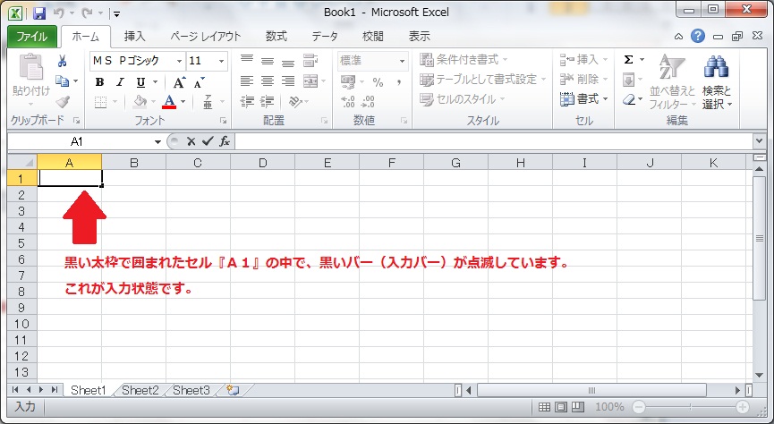Open the セルのスタイル dropdown
This screenshot has width=774, height=424.
[x=462, y=99]
